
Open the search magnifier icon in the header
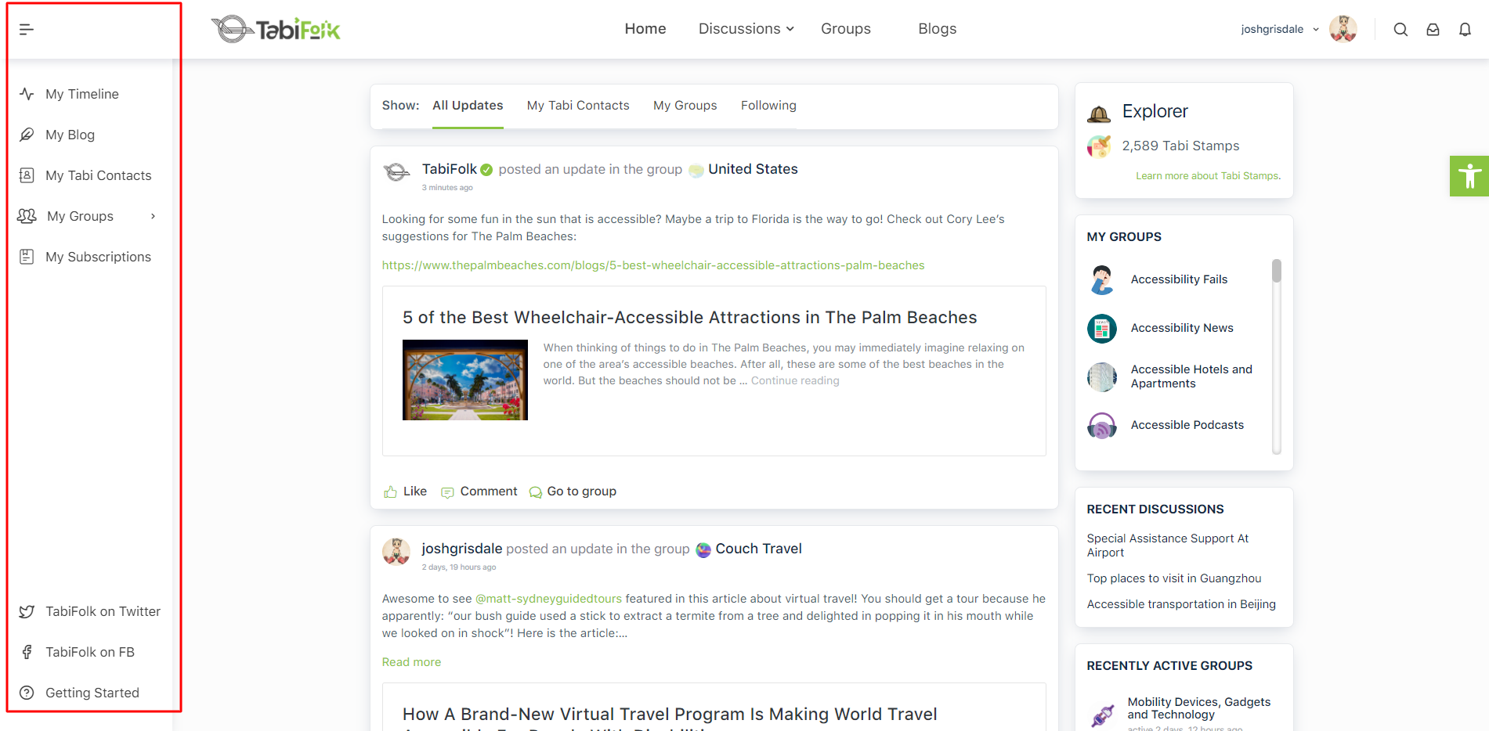tap(1400, 30)
